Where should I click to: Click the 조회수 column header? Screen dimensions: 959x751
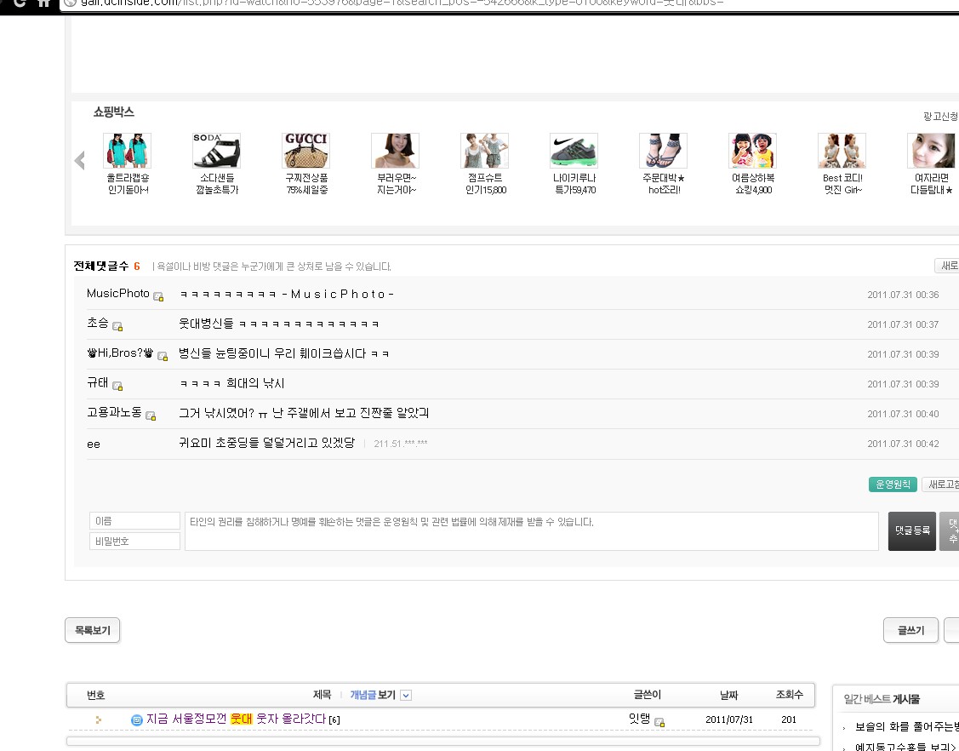pos(789,695)
